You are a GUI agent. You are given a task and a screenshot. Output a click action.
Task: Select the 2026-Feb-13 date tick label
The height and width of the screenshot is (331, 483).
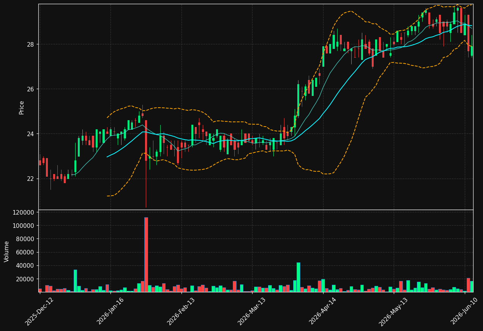click(182, 311)
